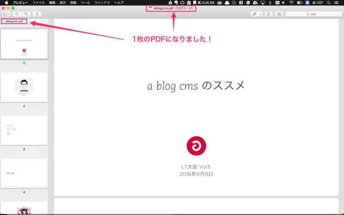Open the 表示 menu

[63, 3]
